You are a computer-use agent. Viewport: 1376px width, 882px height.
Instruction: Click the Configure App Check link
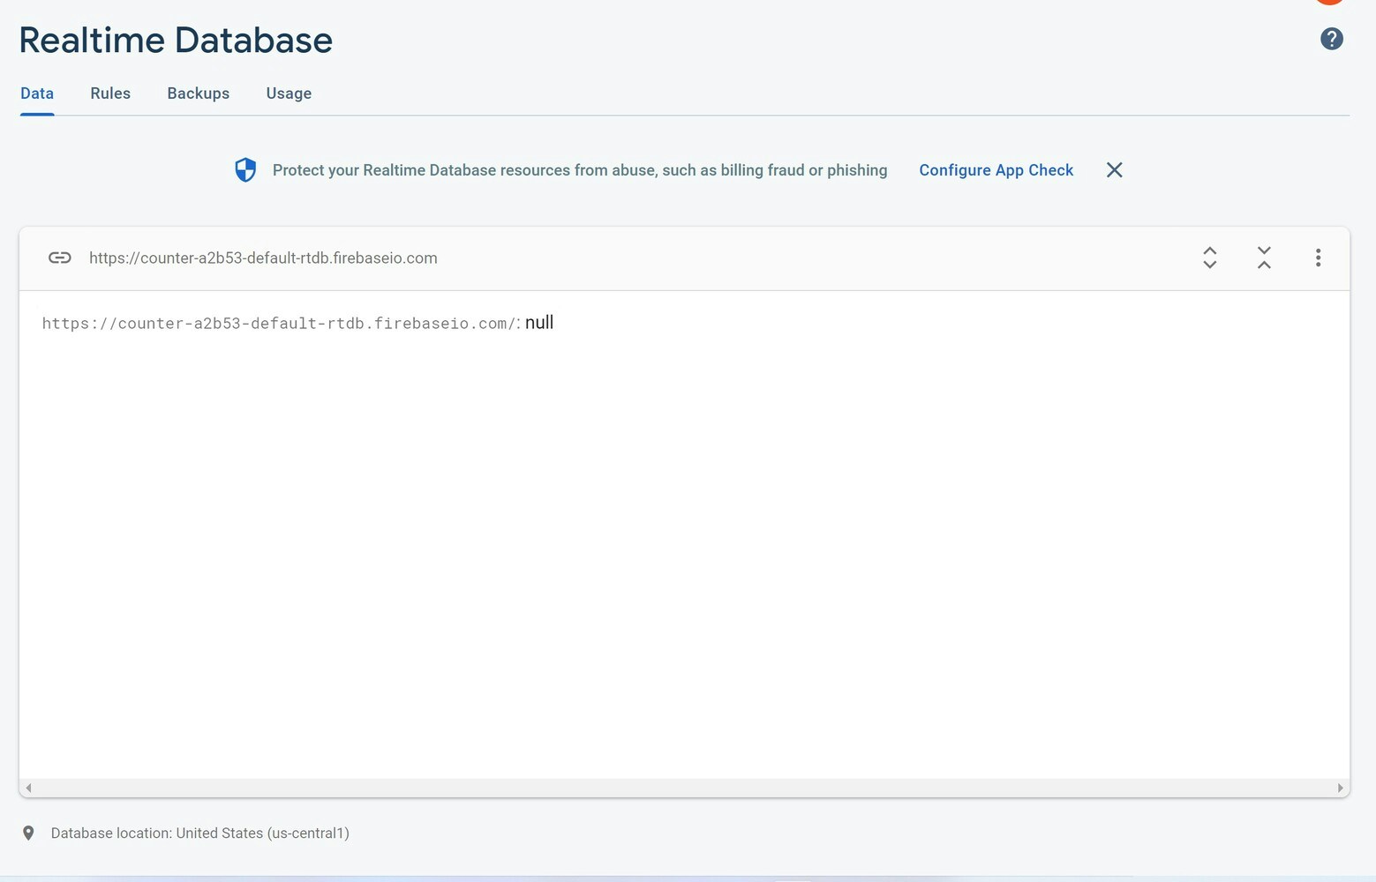click(x=996, y=170)
